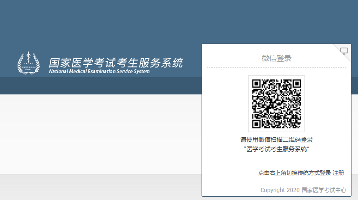This screenshot has height=200, width=358.
Task: Click the dashed divider under 微信登录
Action: coord(276,68)
